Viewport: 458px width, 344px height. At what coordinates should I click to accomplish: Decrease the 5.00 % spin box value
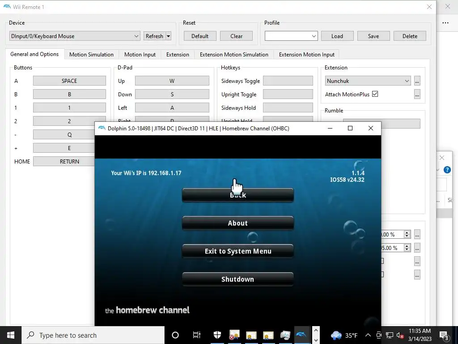[x=407, y=250]
